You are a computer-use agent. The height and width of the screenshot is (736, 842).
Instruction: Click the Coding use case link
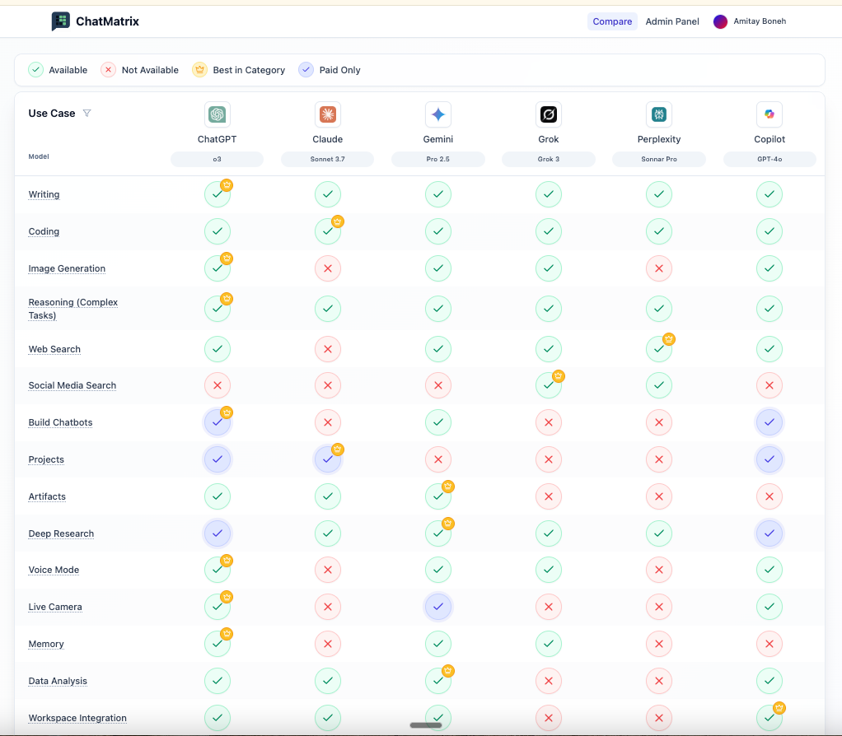point(44,231)
